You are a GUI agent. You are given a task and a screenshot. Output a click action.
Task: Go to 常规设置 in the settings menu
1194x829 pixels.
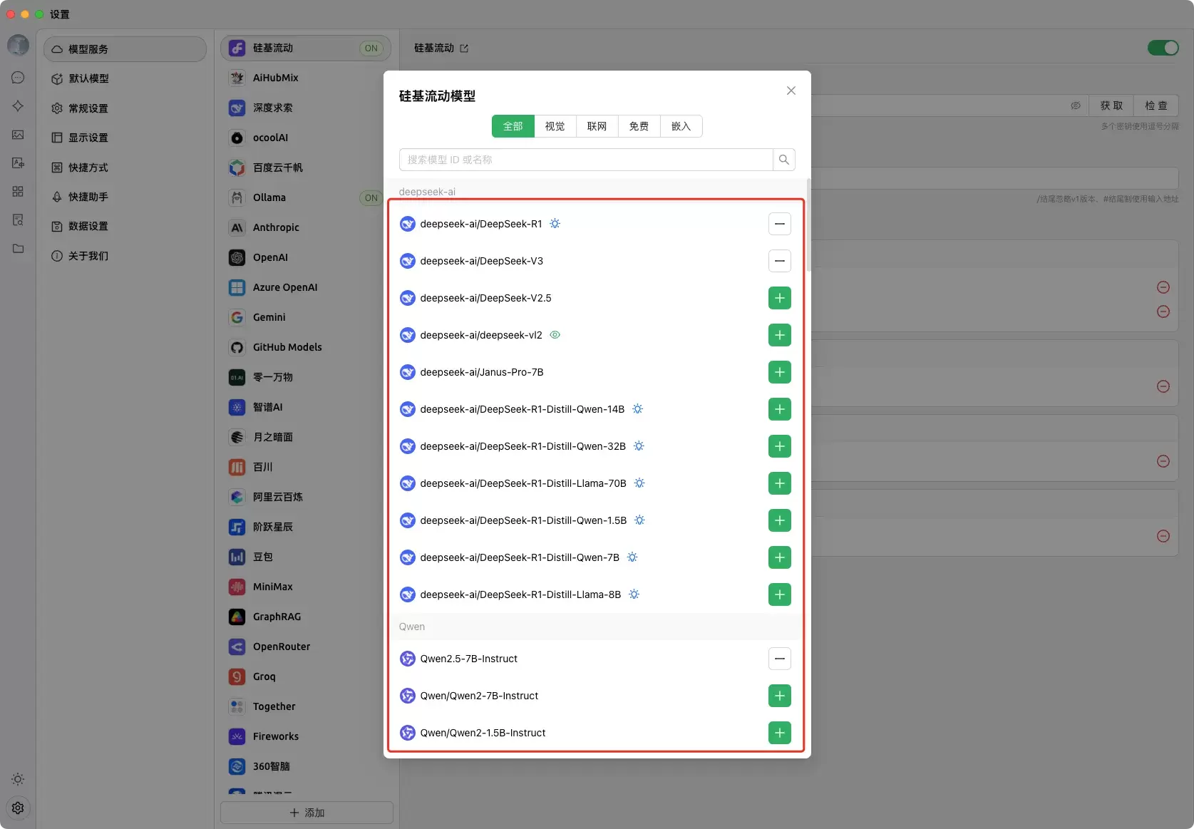click(x=125, y=108)
